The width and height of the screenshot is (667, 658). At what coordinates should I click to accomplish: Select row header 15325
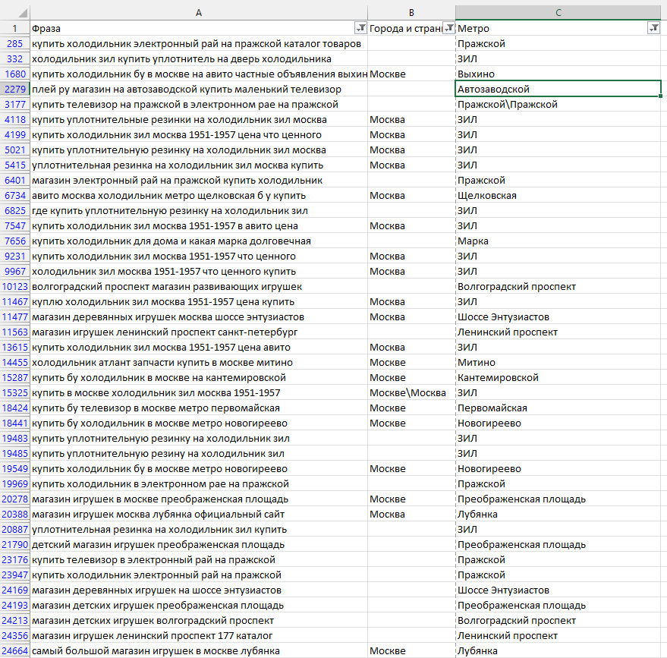point(15,392)
